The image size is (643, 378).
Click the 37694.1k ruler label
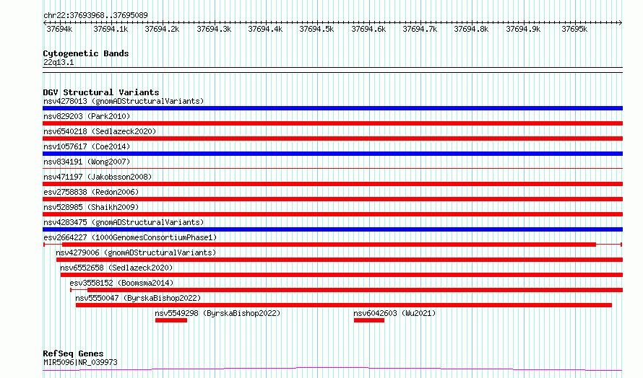111,30
